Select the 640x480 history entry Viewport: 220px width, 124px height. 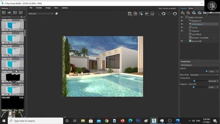click(x=12, y=103)
